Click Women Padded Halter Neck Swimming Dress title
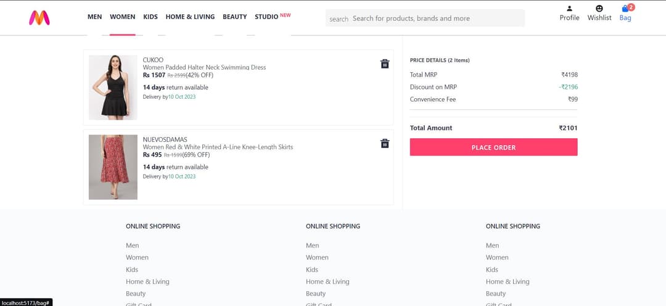This screenshot has height=306, width=666. point(204,67)
